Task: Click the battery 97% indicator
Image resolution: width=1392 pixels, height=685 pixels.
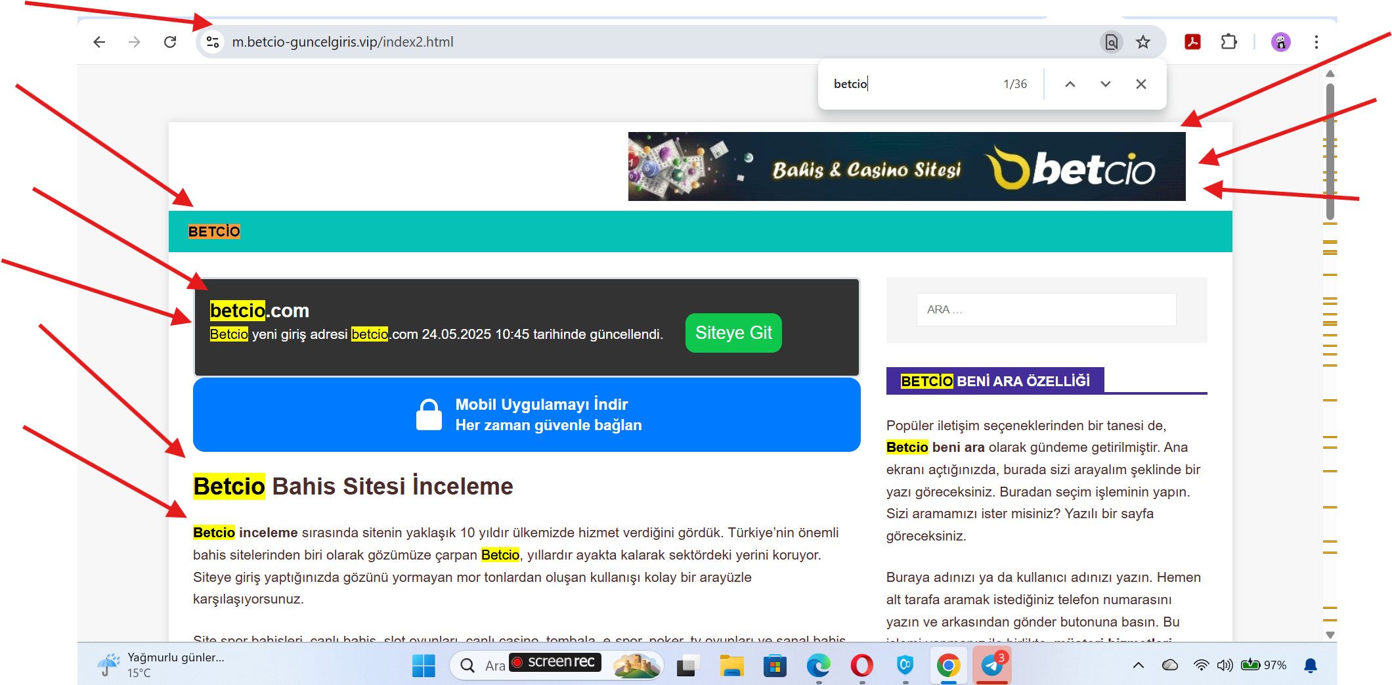Action: (x=1264, y=665)
